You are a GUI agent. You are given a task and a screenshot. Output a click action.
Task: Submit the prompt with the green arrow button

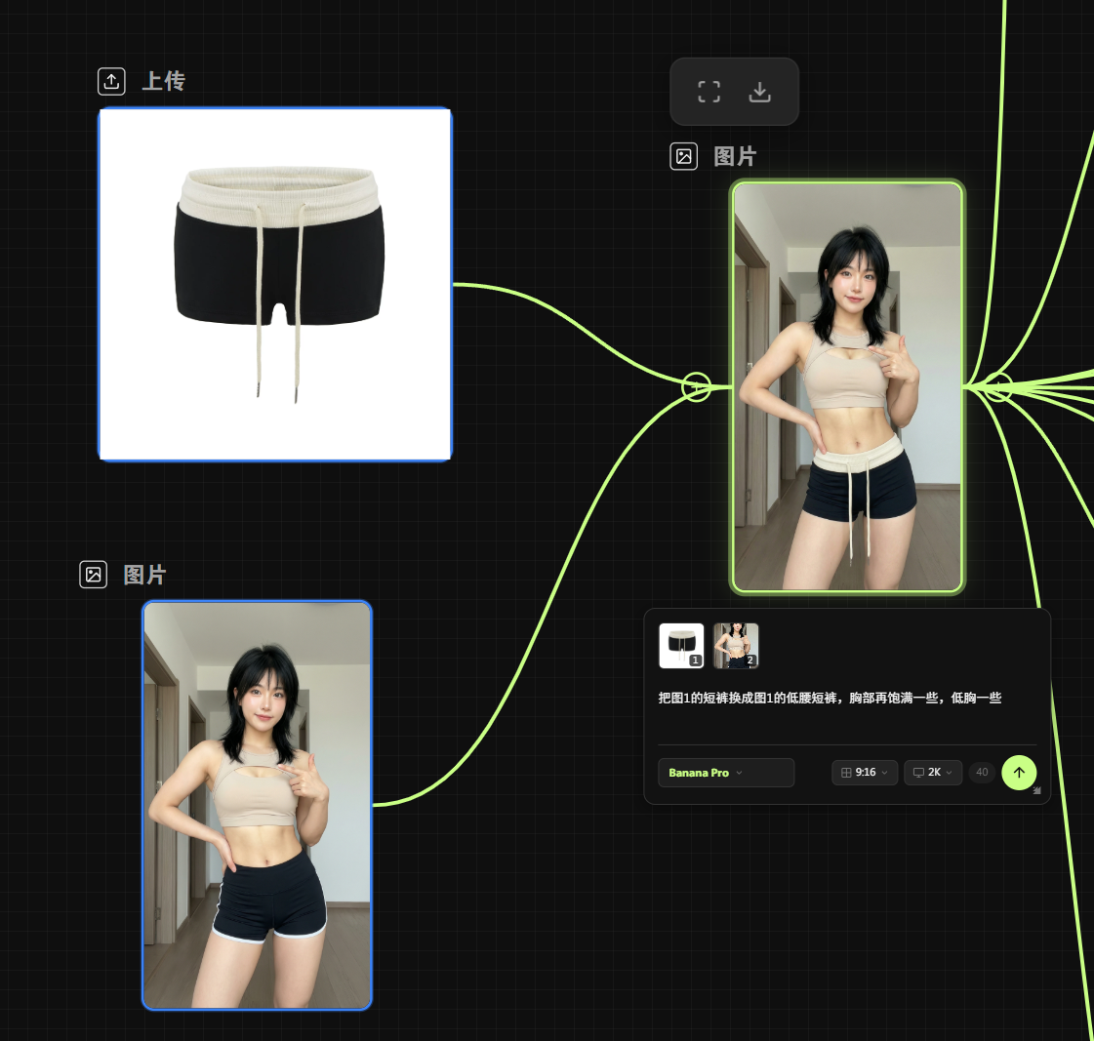tap(1018, 773)
